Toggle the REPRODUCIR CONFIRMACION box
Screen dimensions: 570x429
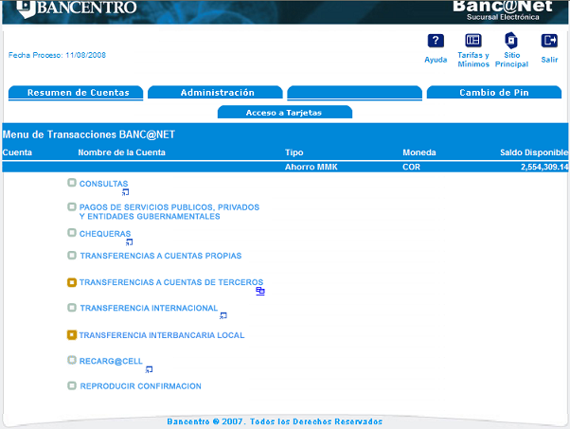(72, 385)
